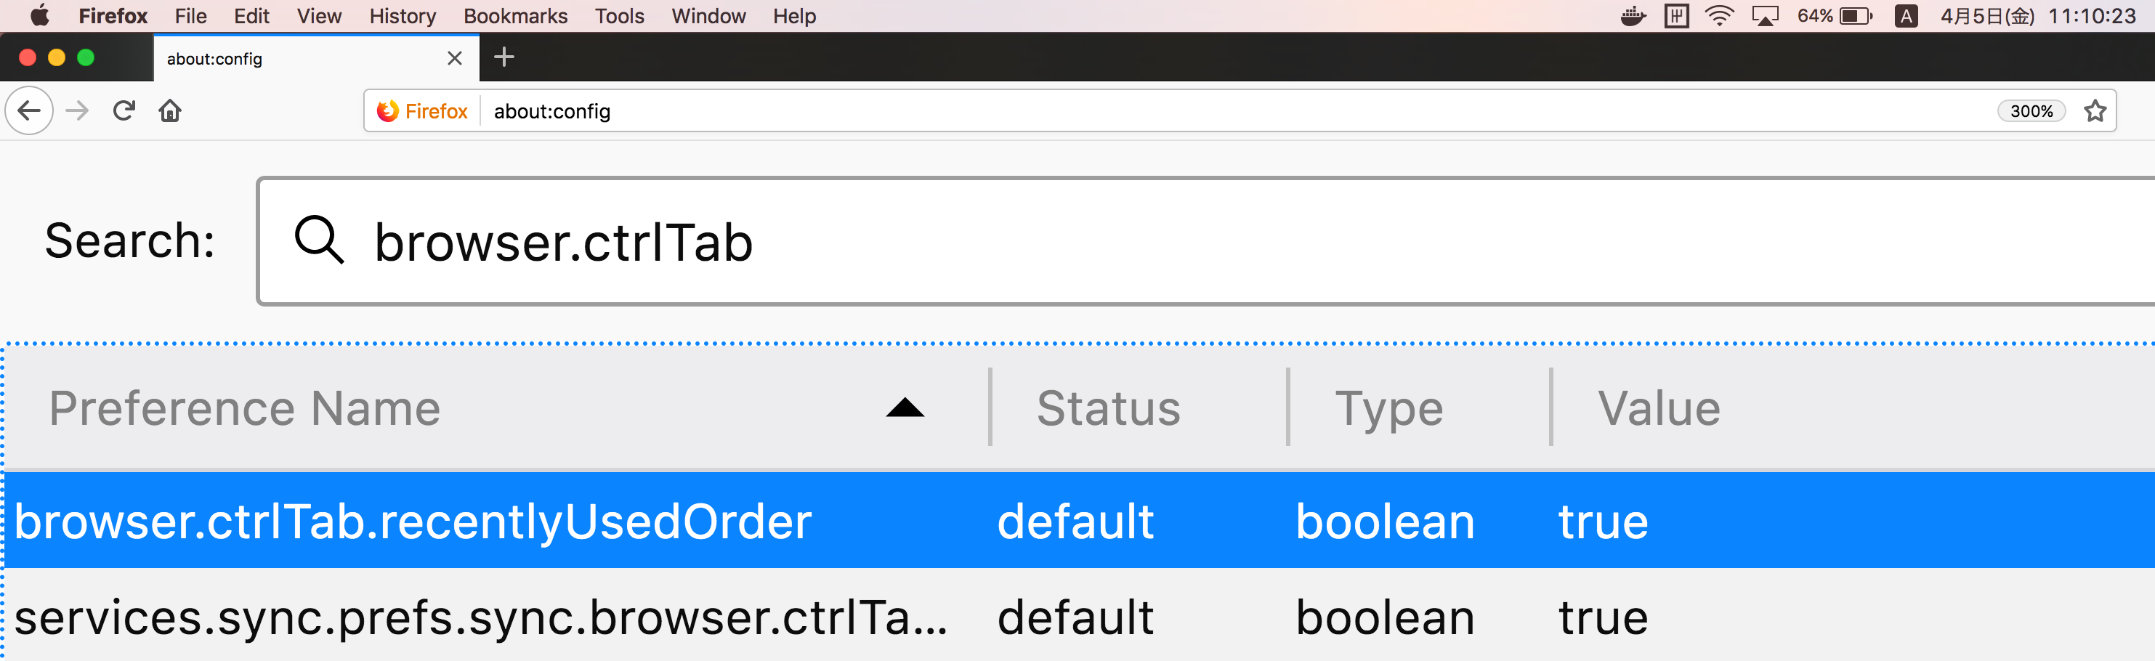
Task: Click the about:config URL address bar
Action: coord(1171,111)
